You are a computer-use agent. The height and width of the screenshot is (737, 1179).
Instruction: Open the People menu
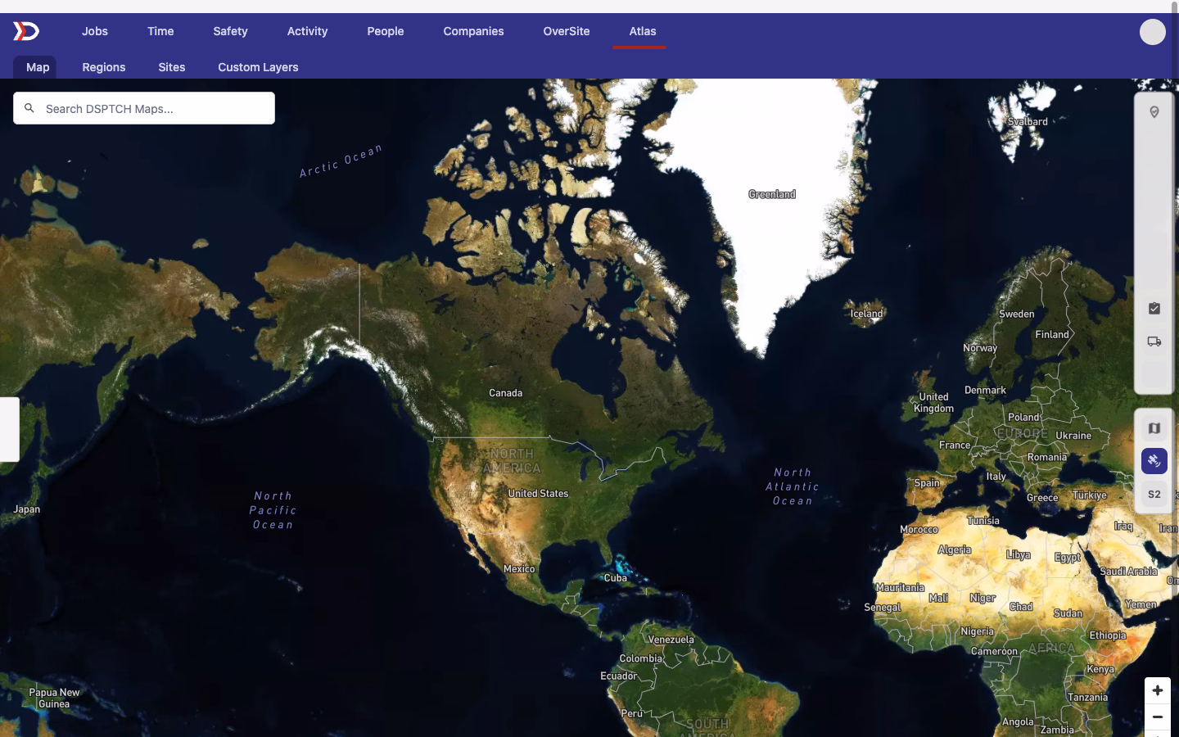point(386,31)
